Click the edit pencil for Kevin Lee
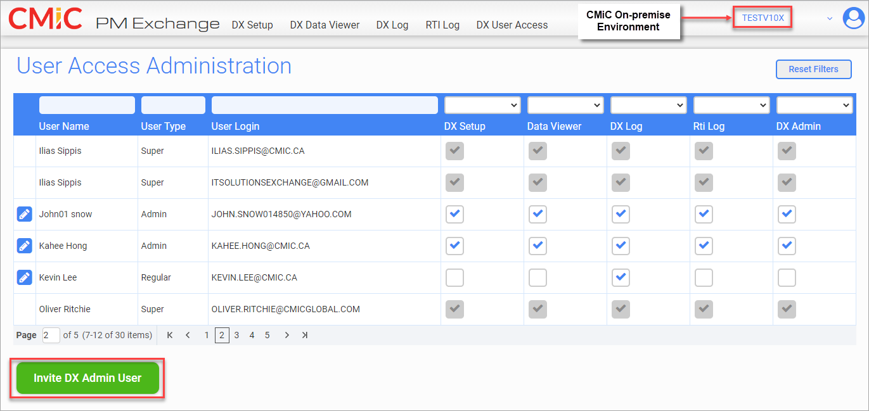The image size is (869, 411). pyautogui.click(x=24, y=277)
